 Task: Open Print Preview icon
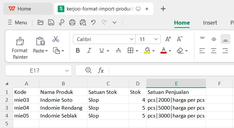pos(83,23)
